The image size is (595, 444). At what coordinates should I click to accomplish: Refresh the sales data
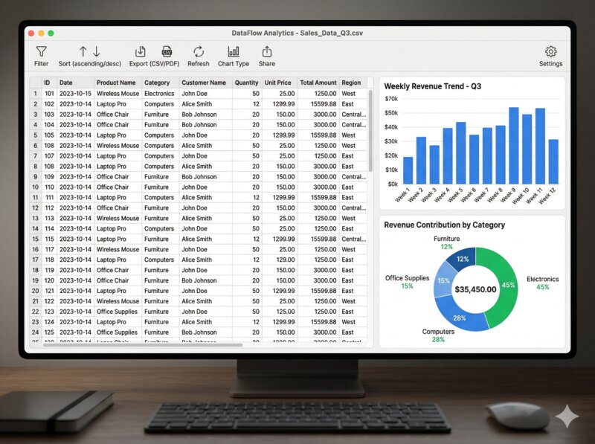point(199,52)
